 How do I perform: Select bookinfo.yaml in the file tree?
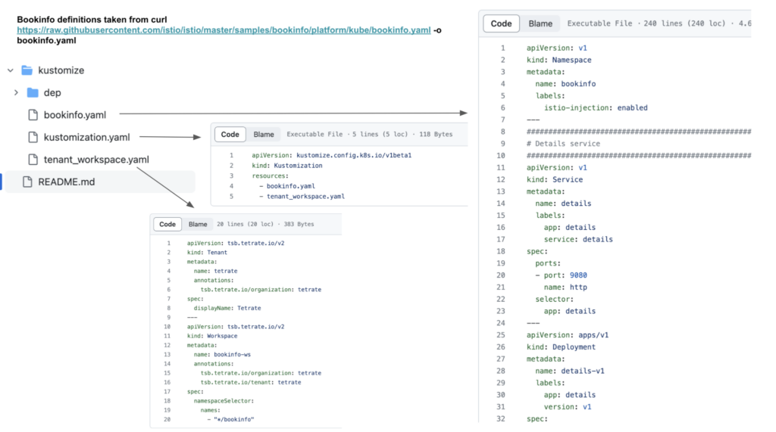click(74, 115)
